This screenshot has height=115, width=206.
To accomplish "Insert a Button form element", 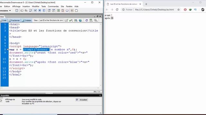I will click(67, 11).
